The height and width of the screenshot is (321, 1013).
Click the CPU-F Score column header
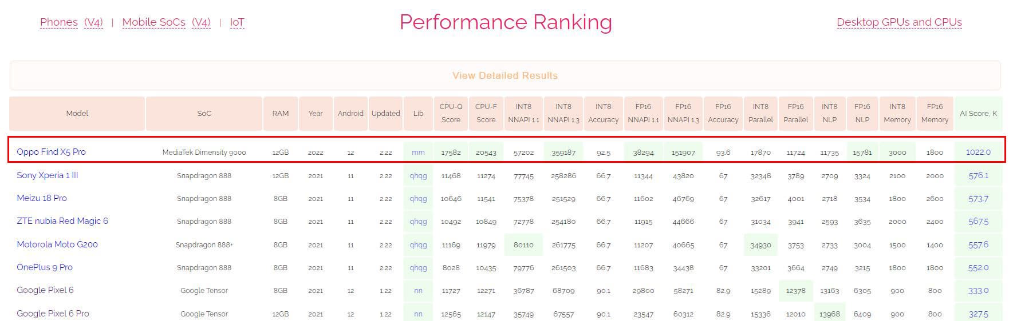pos(486,113)
